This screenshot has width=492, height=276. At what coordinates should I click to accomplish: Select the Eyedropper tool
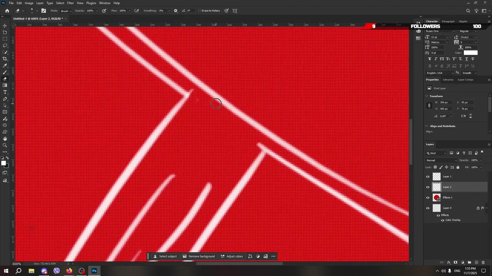[x=5, y=66]
